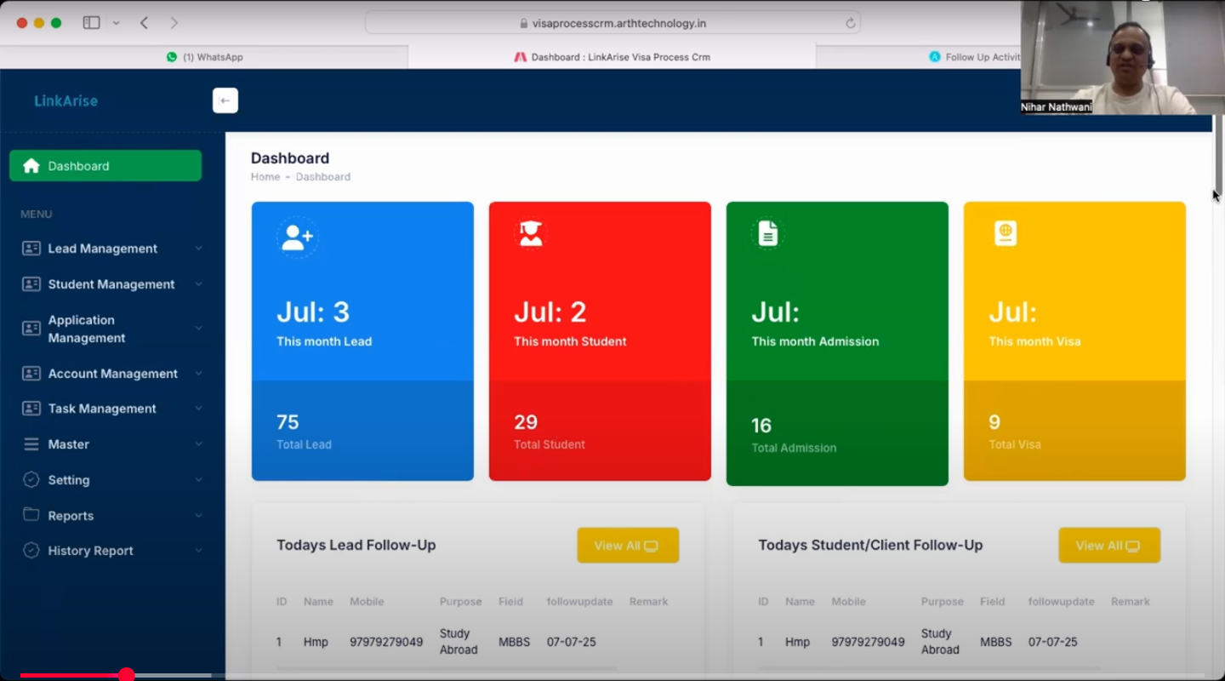Click the sidebar collapse arrow button

tap(225, 100)
